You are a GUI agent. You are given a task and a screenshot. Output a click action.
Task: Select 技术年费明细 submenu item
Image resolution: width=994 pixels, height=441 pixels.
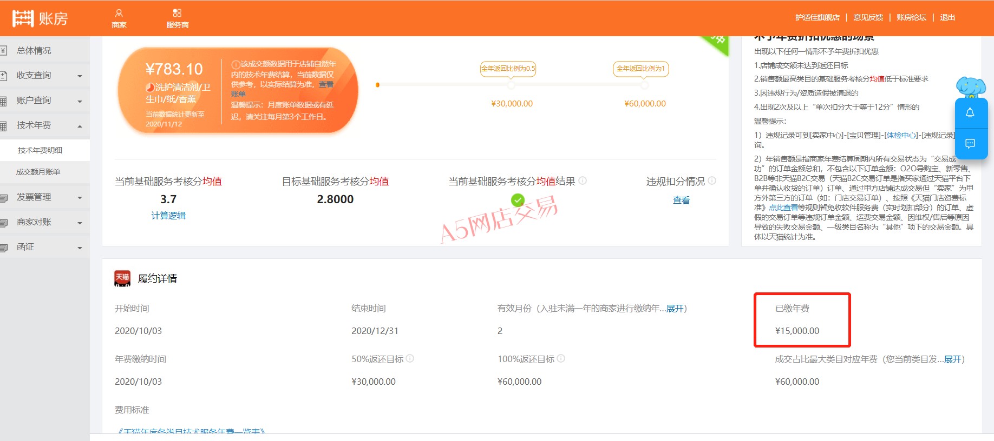coord(40,150)
